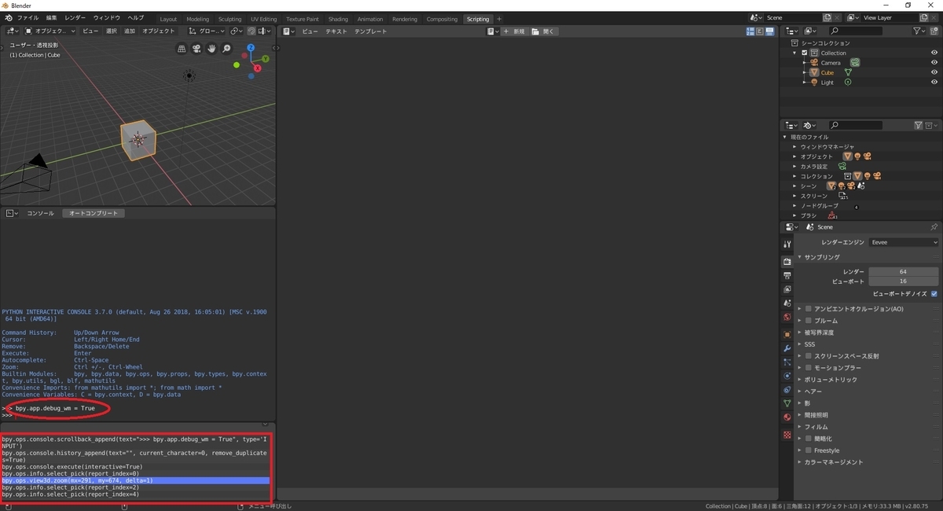The height and width of the screenshot is (511, 943).
Task: Disable Viewport Denoising checkbox
Action: click(934, 293)
